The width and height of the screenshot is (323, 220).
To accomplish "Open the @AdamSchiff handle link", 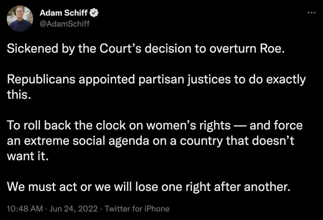I will click(65, 24).
